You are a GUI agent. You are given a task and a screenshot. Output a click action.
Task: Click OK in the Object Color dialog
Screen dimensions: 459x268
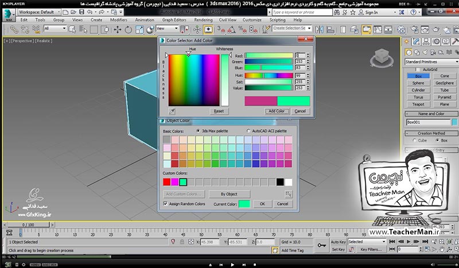262,204
